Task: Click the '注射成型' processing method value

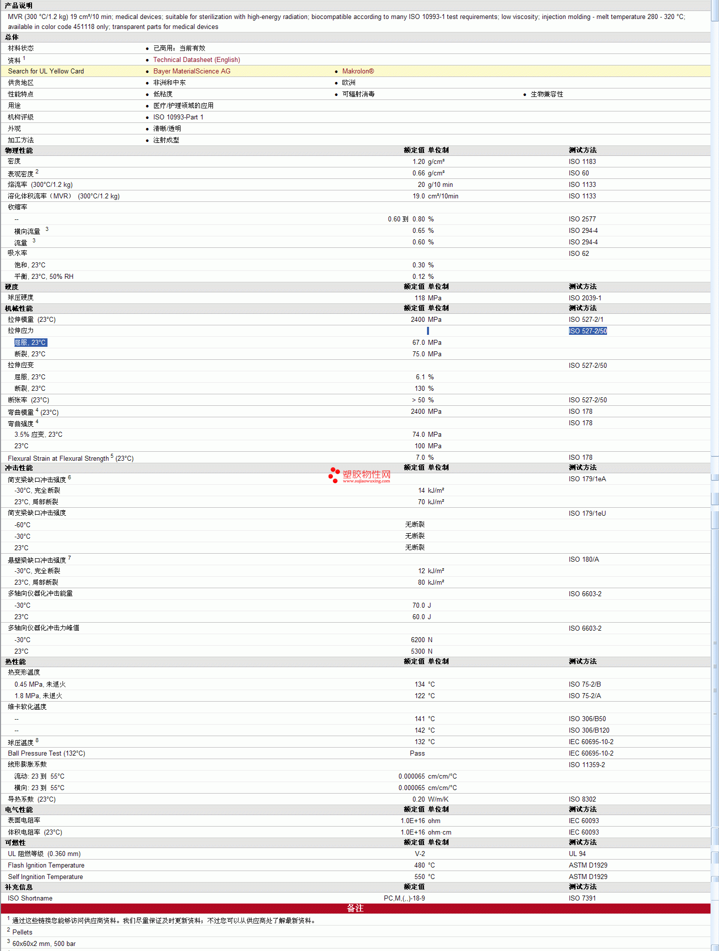Action: (x=166, y=140)
